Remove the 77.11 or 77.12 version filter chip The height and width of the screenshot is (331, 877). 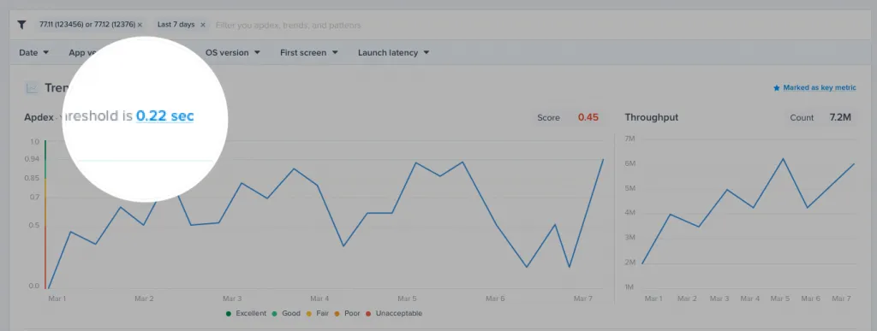tap(140, 25)
